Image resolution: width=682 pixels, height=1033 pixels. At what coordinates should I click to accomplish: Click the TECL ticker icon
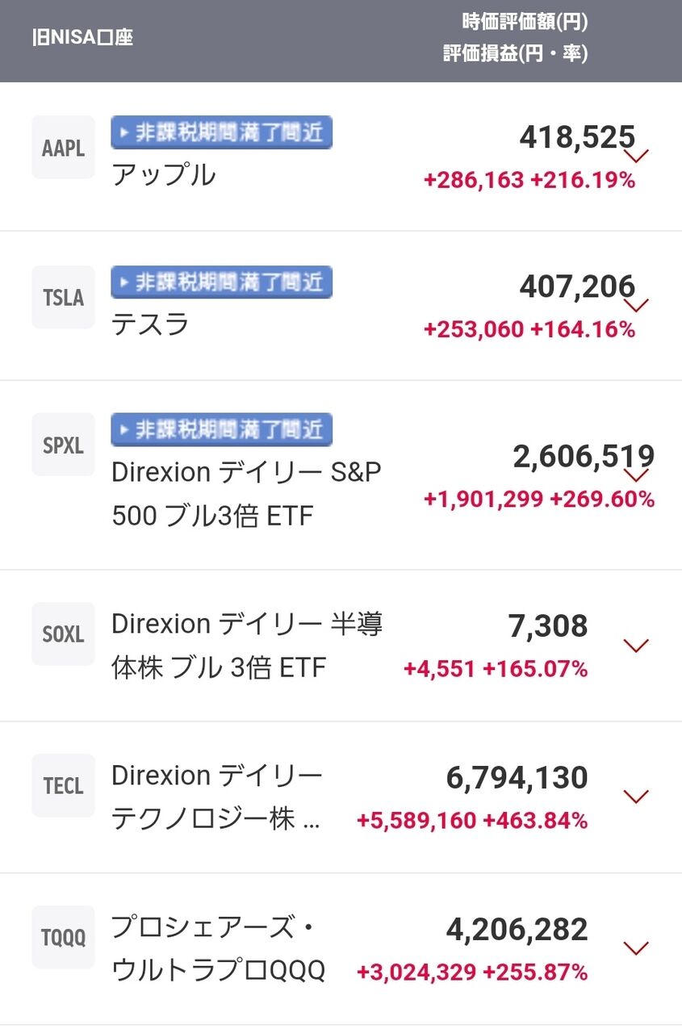(63, 785)
